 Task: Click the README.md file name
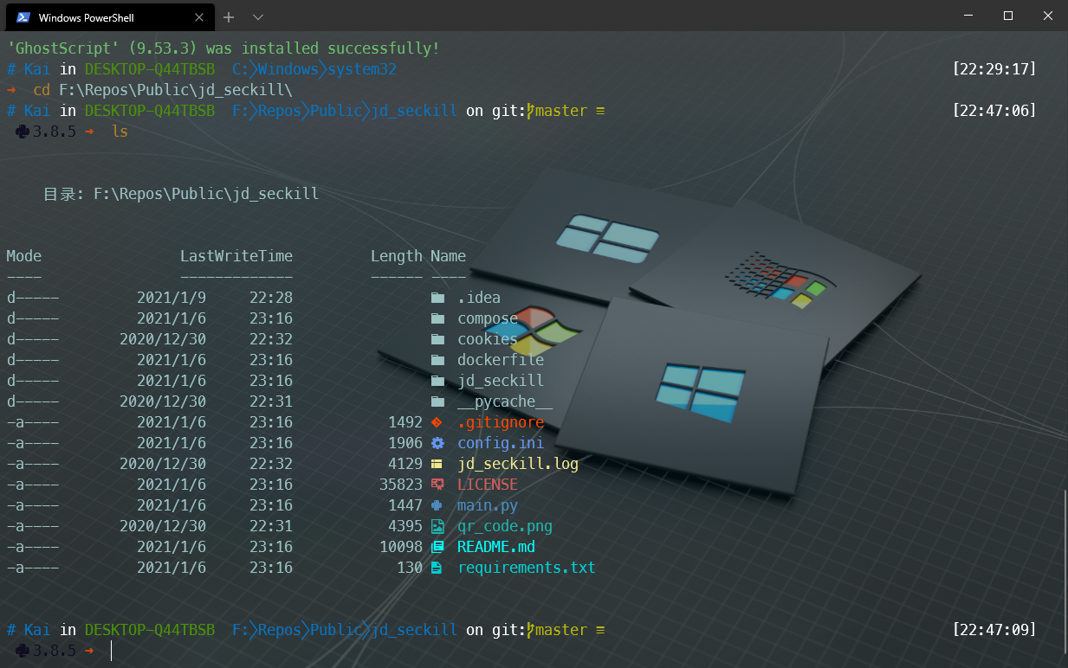[496, 547]
